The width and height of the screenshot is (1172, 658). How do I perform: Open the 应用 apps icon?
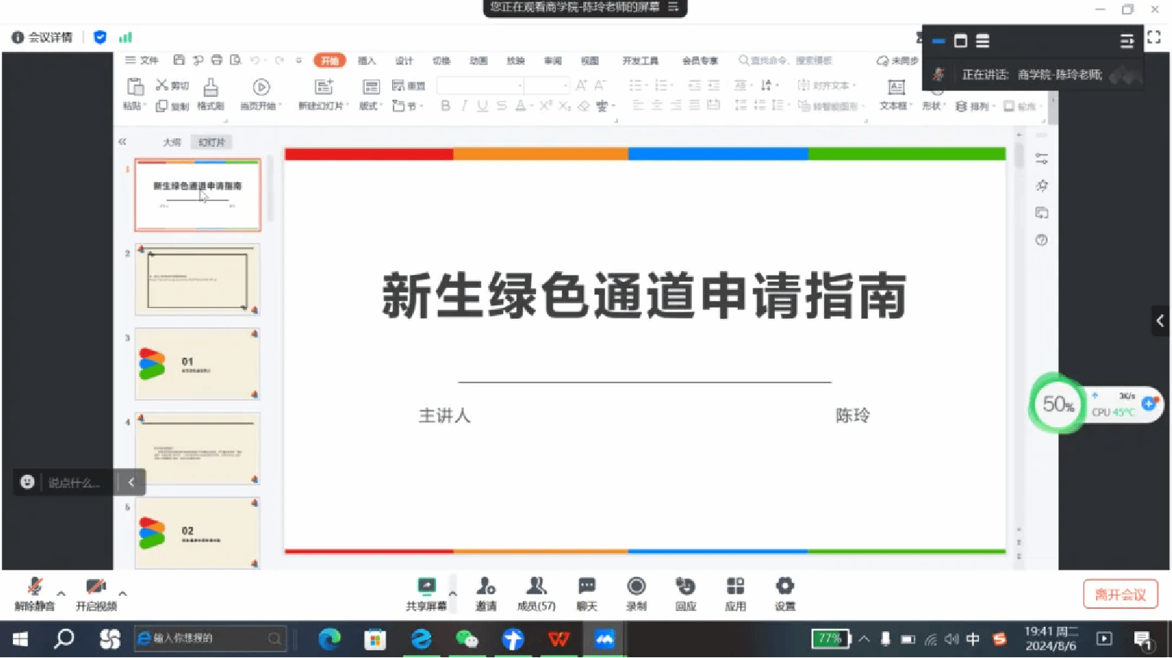point(735,586)
